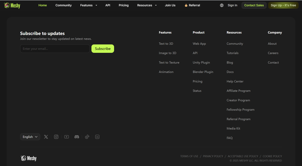Open Unity Plugin footer link

[201, 63]
